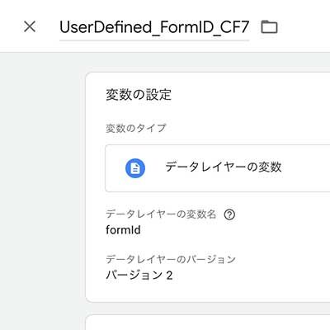Click empty space below バージョン 2 in the card
This screenshot has width=330, height=330.
(x=208, y=291)
